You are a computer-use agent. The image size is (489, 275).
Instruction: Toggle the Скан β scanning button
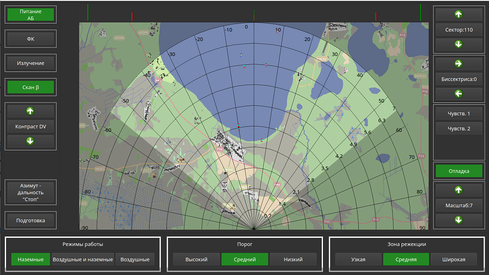31,87
